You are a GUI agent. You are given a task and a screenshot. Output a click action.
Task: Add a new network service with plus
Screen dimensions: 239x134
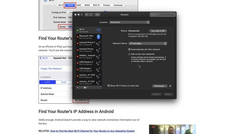[x=78, y=87]
